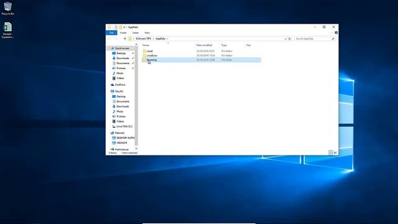Refresh the AppData folder view
Screen dimensions: 398x224
point(290,39)
